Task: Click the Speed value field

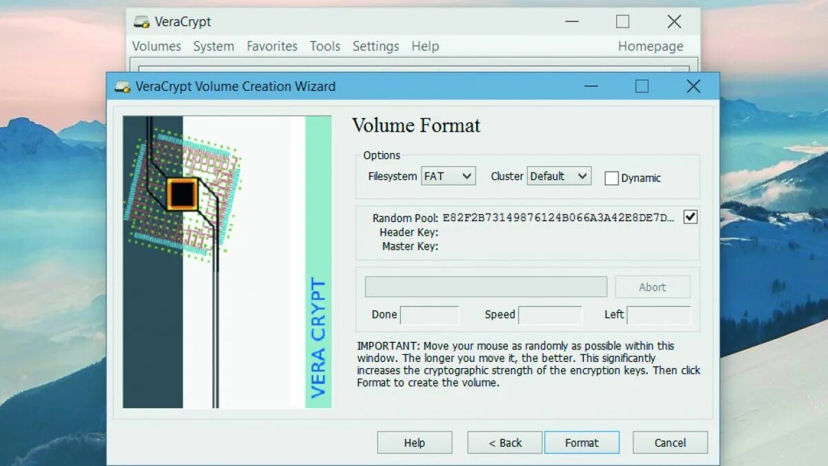Action: click(x=550, y=315)
